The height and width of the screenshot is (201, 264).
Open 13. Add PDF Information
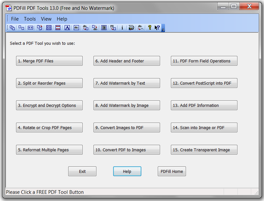[x=204, y=105]
